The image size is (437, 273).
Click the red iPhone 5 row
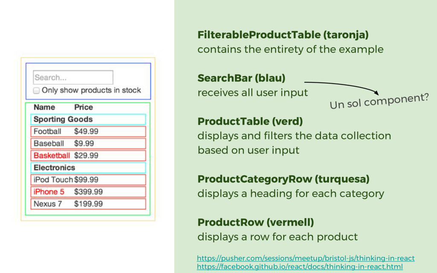pyautogui.click(x=88, y=192)
